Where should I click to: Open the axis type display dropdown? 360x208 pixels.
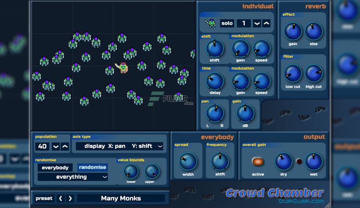point(119,146)
